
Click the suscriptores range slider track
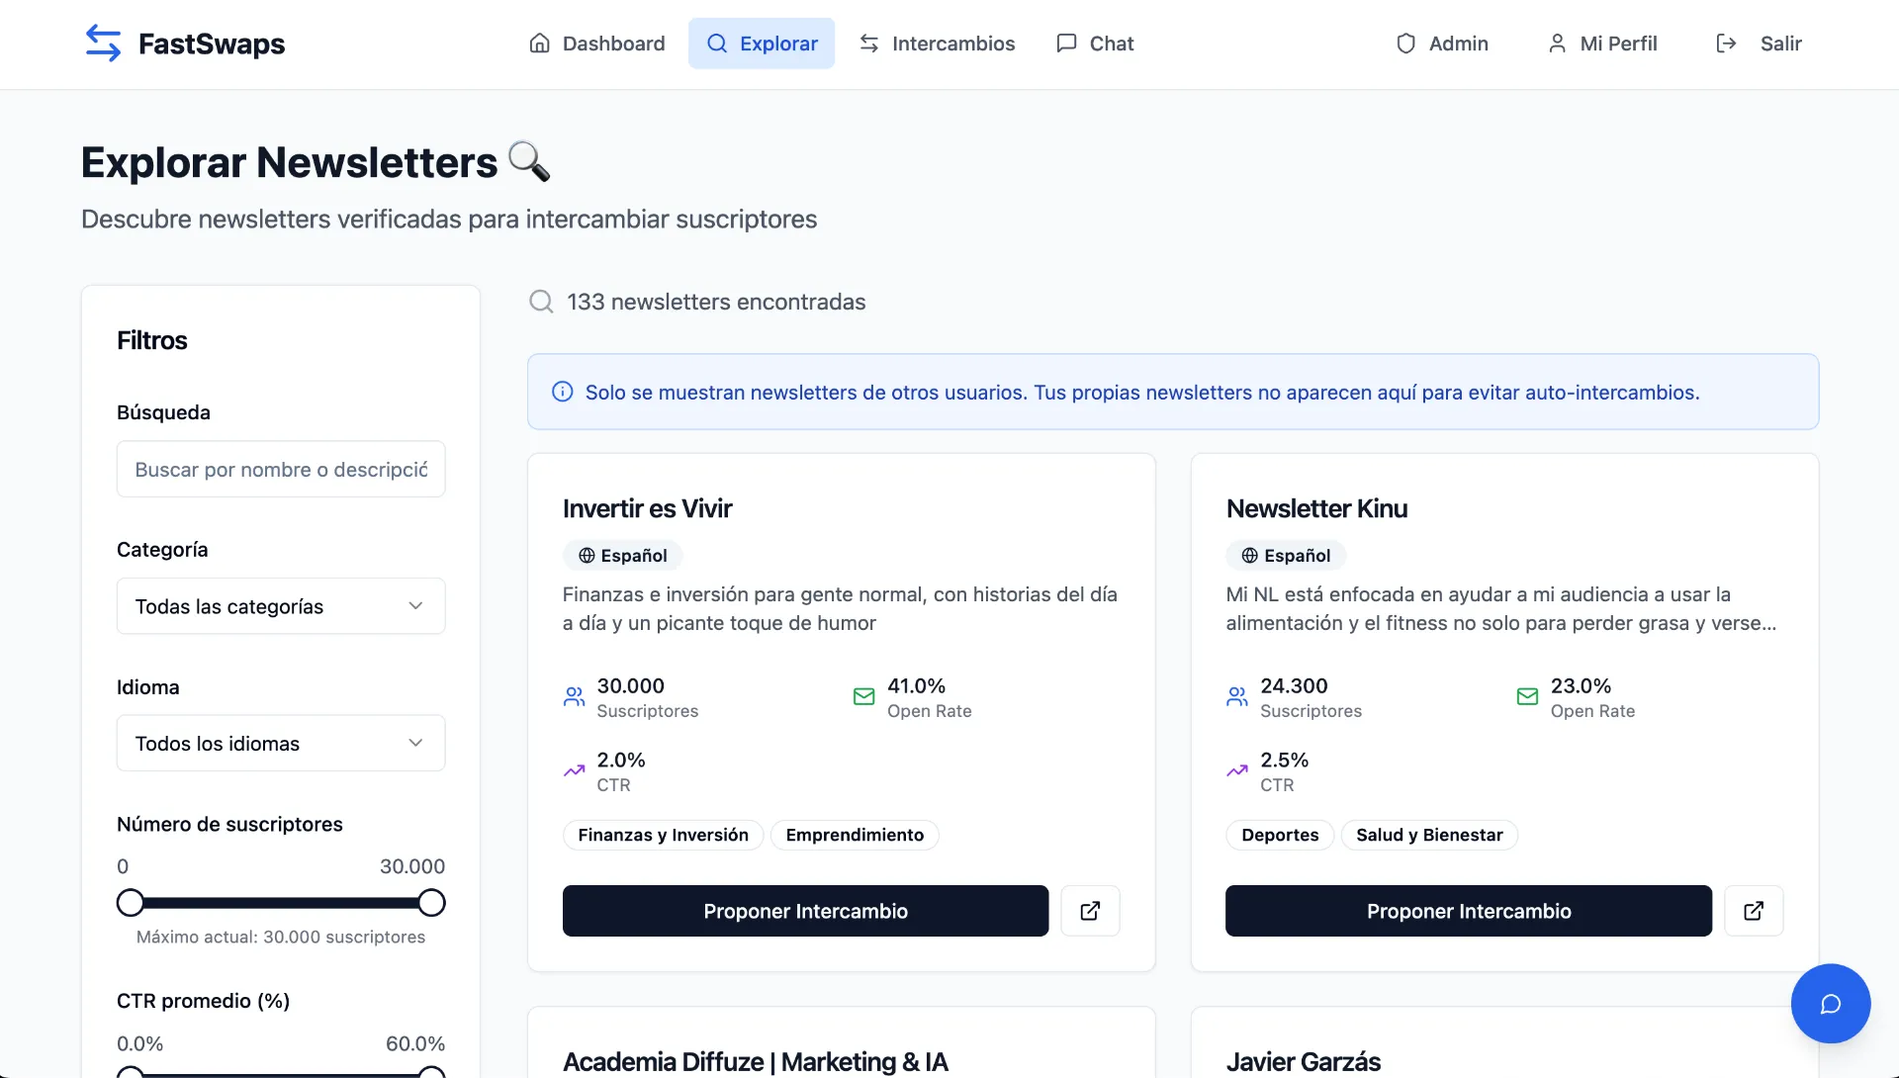click(281, 903)
